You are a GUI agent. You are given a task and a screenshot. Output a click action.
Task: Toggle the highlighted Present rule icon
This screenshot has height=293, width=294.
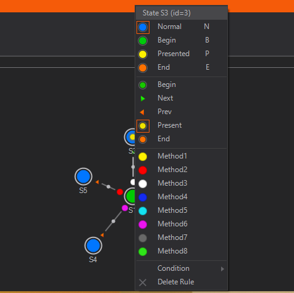(x=143, y=126)
